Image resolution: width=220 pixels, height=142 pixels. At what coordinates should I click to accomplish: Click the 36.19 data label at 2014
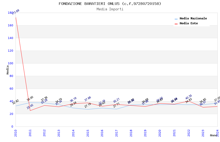(x=73, y=99)
